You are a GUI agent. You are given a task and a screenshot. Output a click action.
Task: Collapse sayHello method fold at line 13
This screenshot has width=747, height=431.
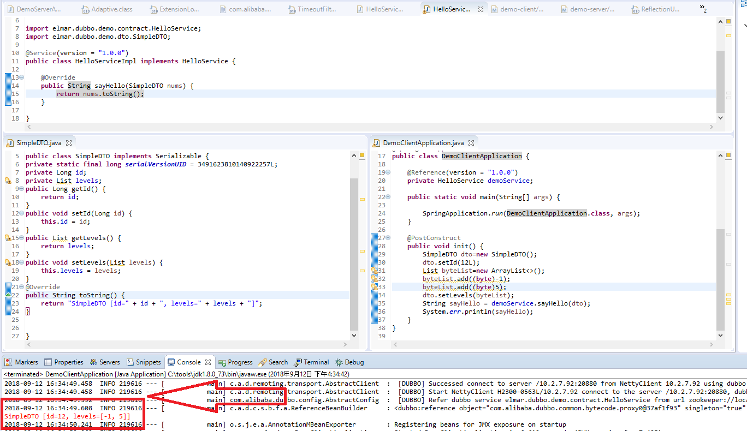coord(22,77)
